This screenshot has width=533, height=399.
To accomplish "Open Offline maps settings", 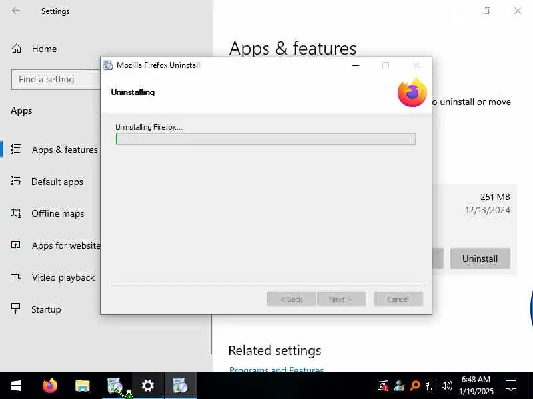I will tap(47, 213).
